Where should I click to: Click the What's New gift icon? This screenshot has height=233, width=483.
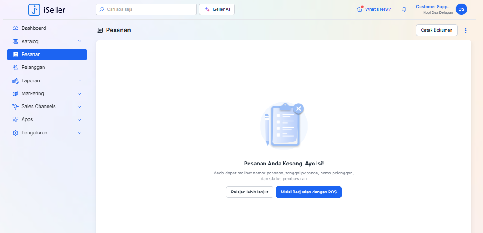[x=360, y=9]
